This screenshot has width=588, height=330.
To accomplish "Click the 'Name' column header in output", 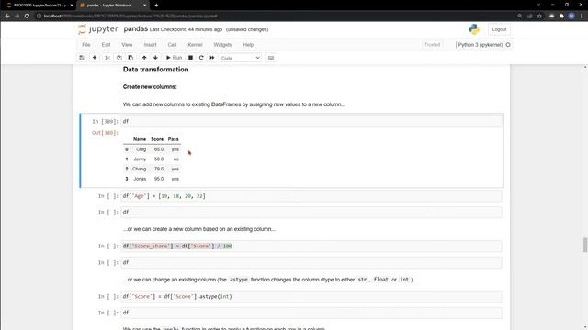I will coord(140,139).
